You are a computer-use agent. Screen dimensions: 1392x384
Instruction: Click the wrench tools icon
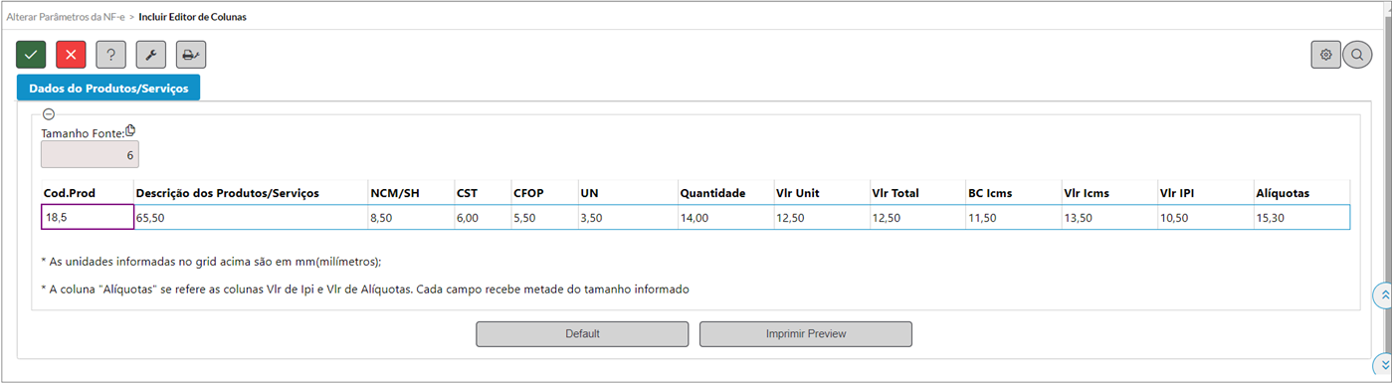(151, 55)
